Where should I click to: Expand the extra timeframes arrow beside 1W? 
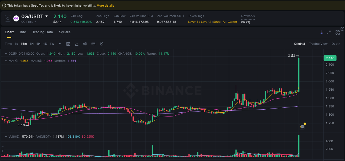click(x=60, y=43)
